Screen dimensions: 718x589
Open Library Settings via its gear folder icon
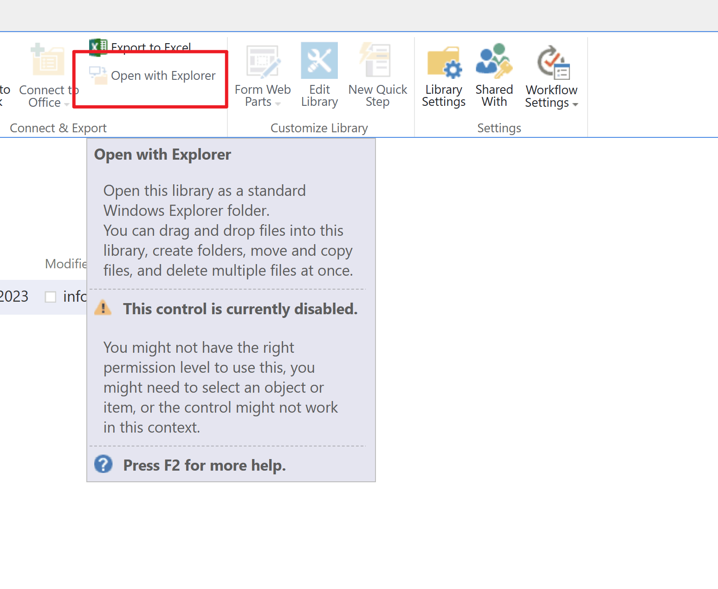pyautogui.click(x=443, y=63)
